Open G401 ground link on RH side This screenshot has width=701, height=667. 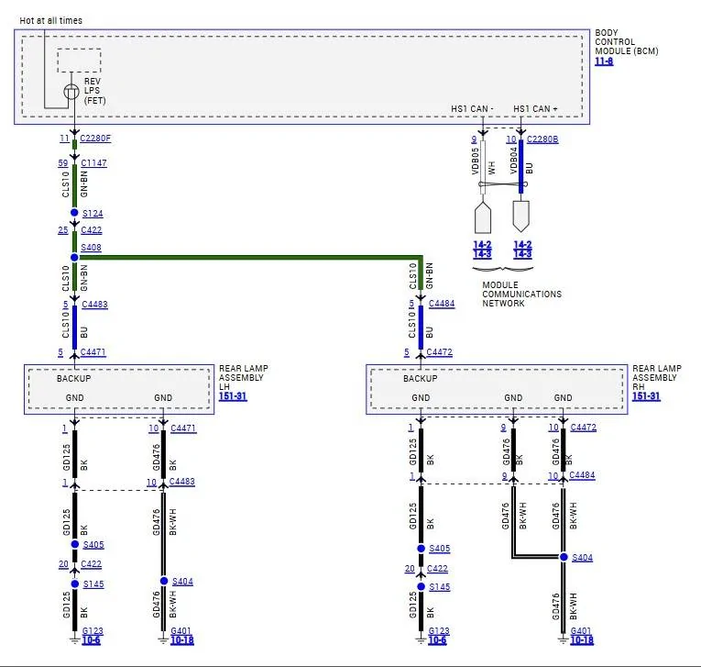click(581, 630)
